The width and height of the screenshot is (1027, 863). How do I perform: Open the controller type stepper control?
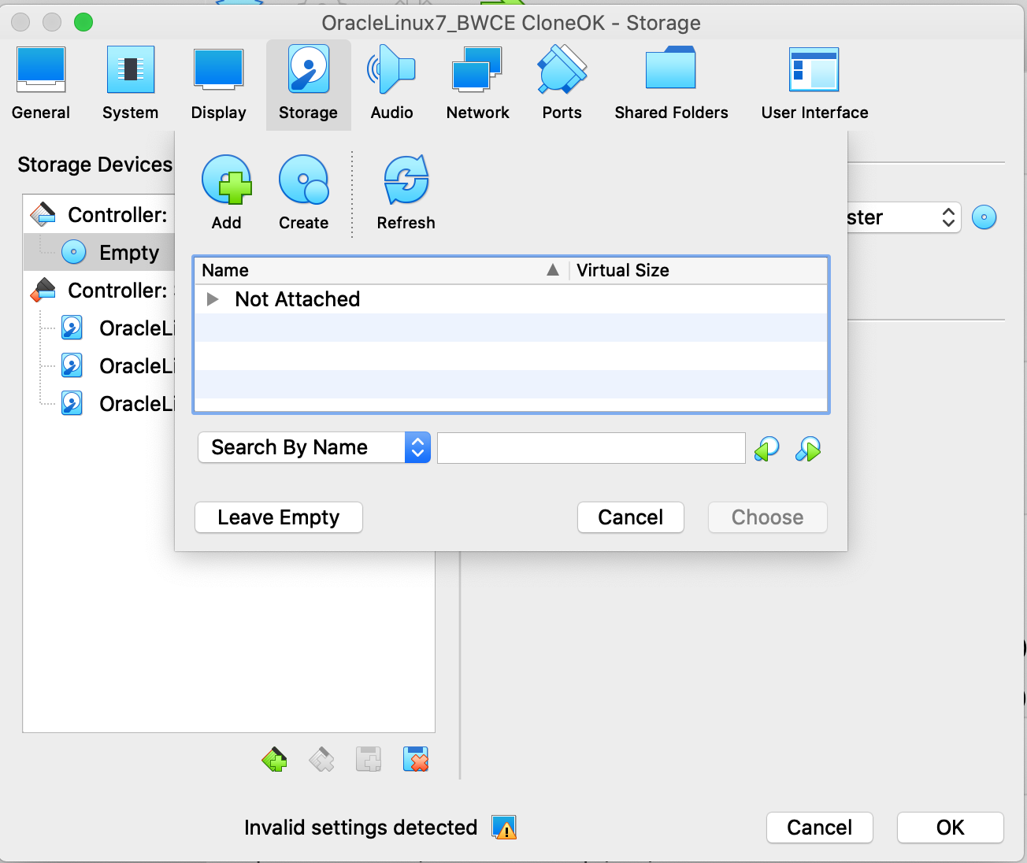pos(947,217)
